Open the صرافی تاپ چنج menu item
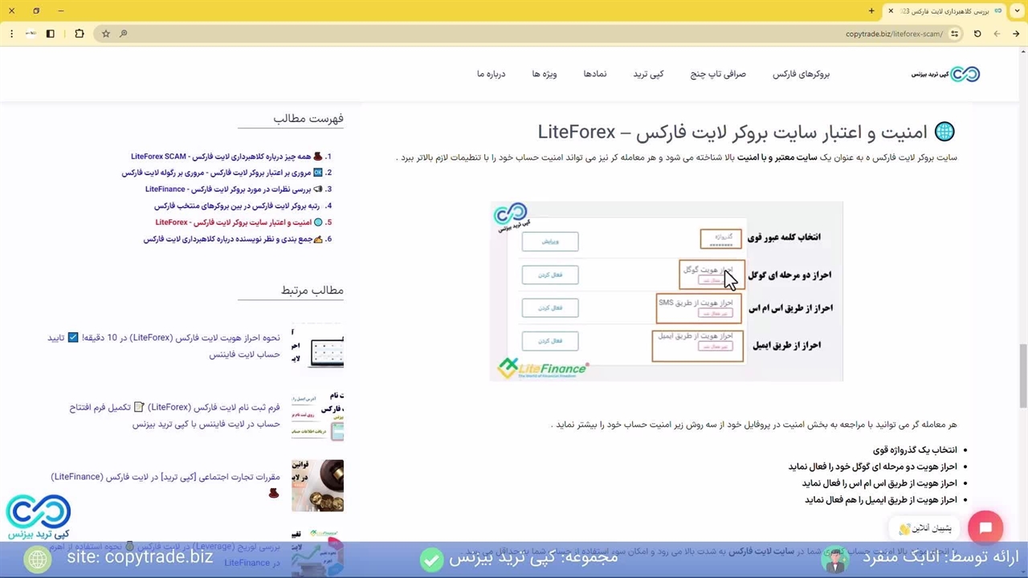The width and height of the screenshot is (1028, 578). pos(718,74)
